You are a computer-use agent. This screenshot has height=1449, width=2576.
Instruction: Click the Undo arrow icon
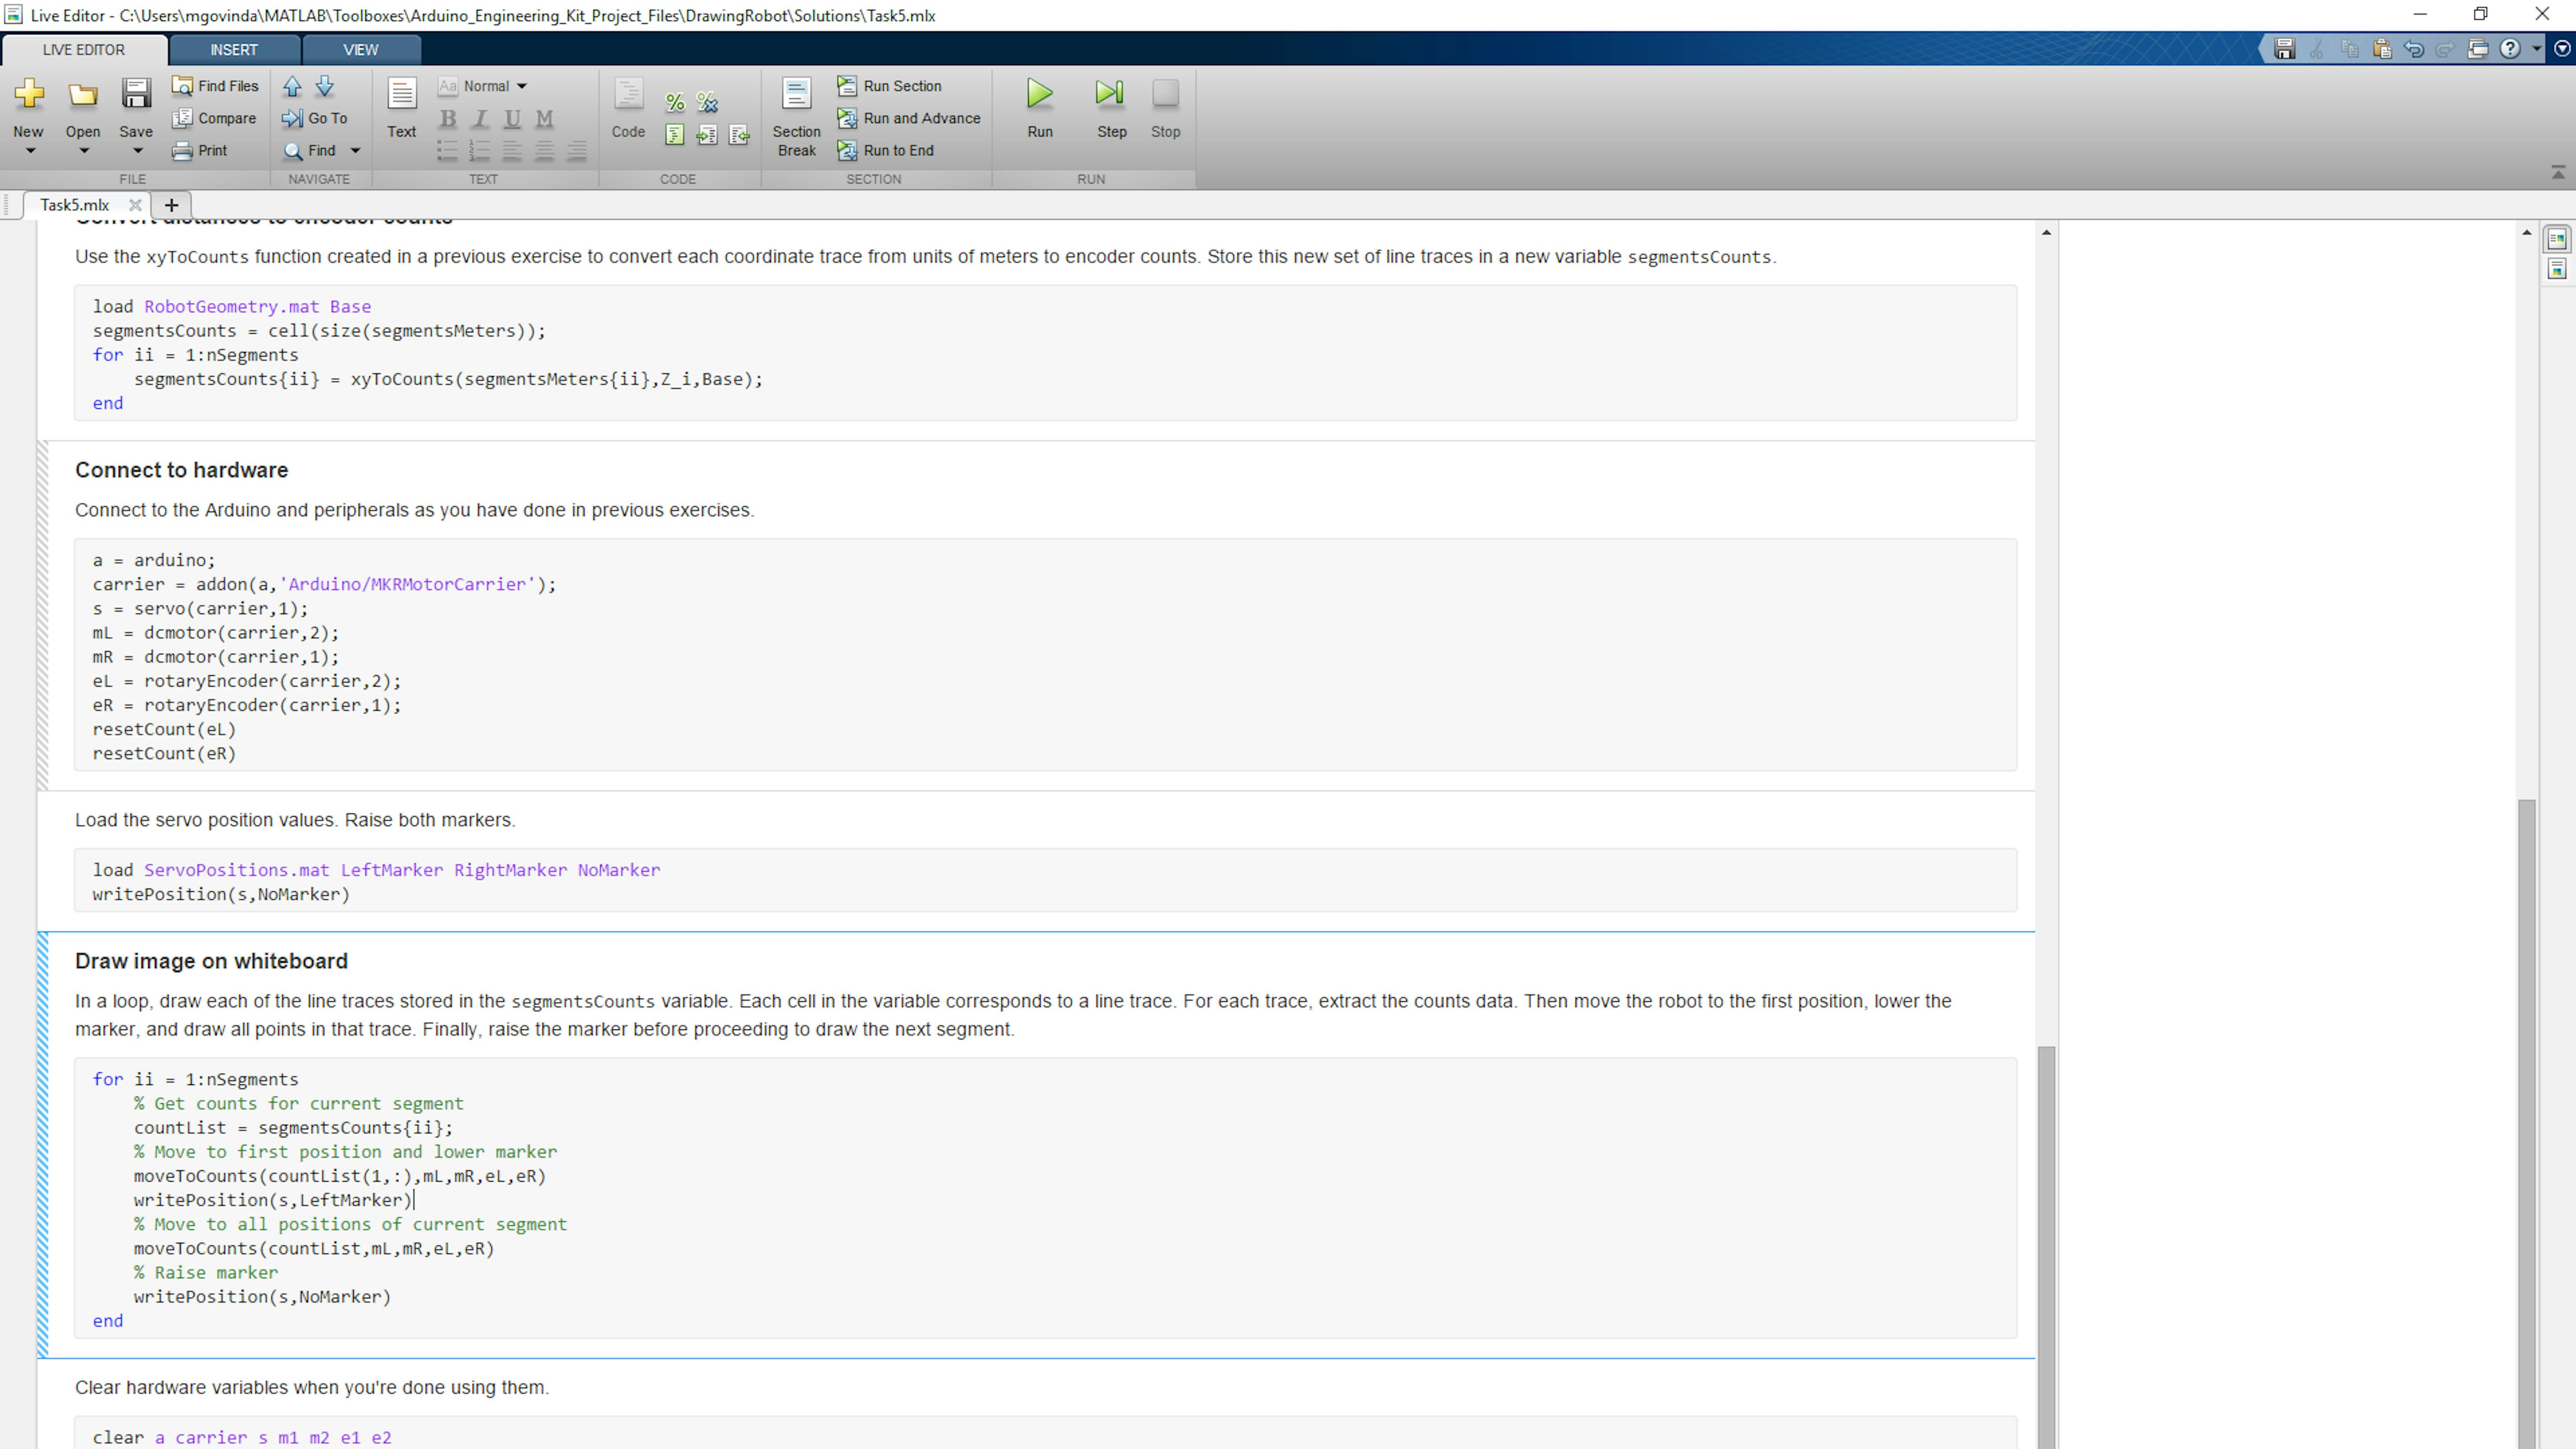[2414, 49]
